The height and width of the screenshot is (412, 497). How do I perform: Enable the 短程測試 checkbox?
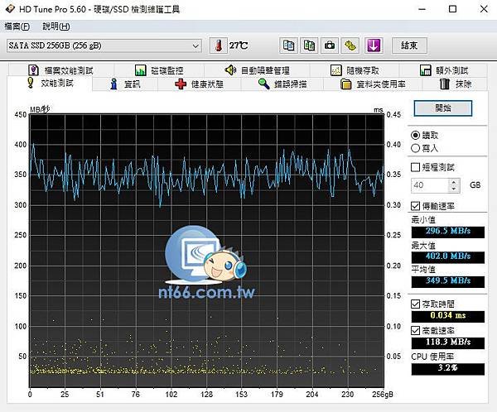[x=415, y=167]
